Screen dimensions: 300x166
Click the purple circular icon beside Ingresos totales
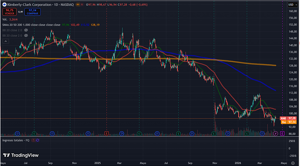(x=37, y=140)
